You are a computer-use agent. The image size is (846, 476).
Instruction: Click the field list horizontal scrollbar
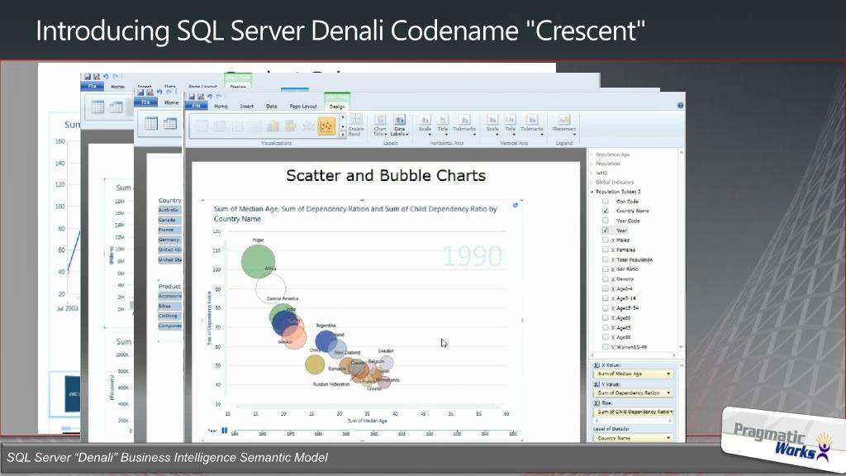pos(633,355)
